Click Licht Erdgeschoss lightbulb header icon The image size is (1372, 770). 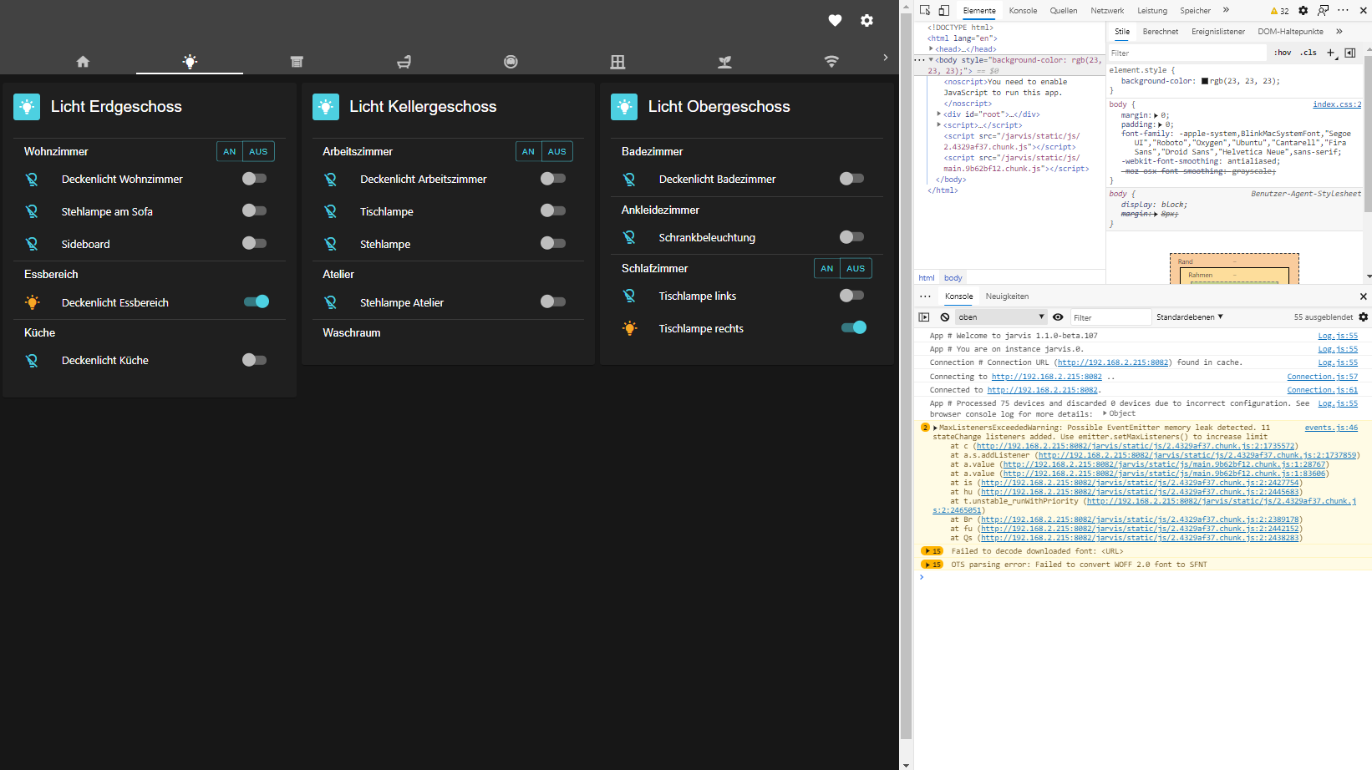(27, 107)
